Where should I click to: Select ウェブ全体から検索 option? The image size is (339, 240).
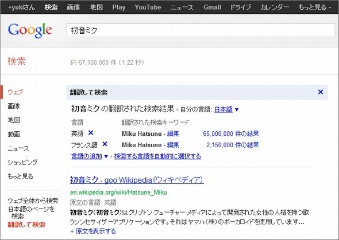pos(33,200)
